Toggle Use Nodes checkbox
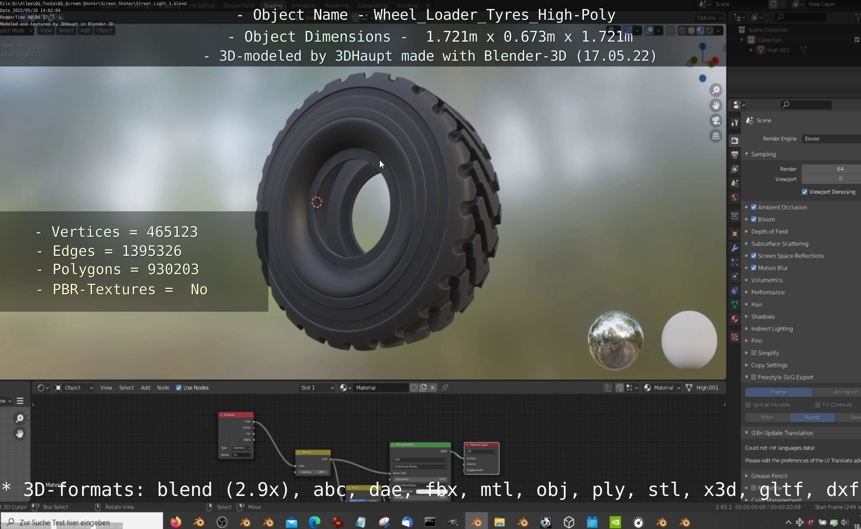The image size is (861, 529). click(178, 388)
